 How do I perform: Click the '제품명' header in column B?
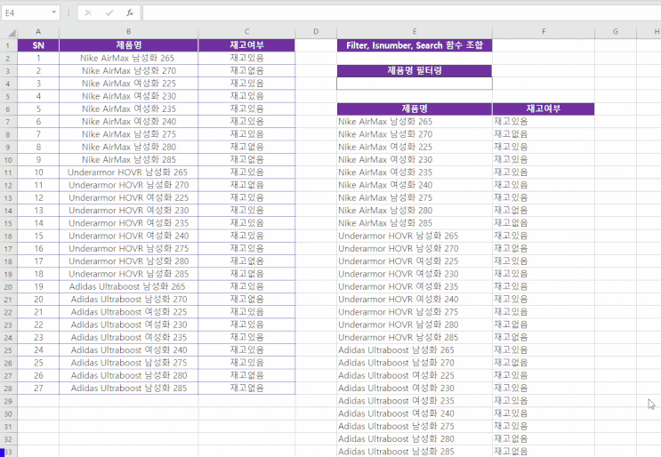coord(129,45)
